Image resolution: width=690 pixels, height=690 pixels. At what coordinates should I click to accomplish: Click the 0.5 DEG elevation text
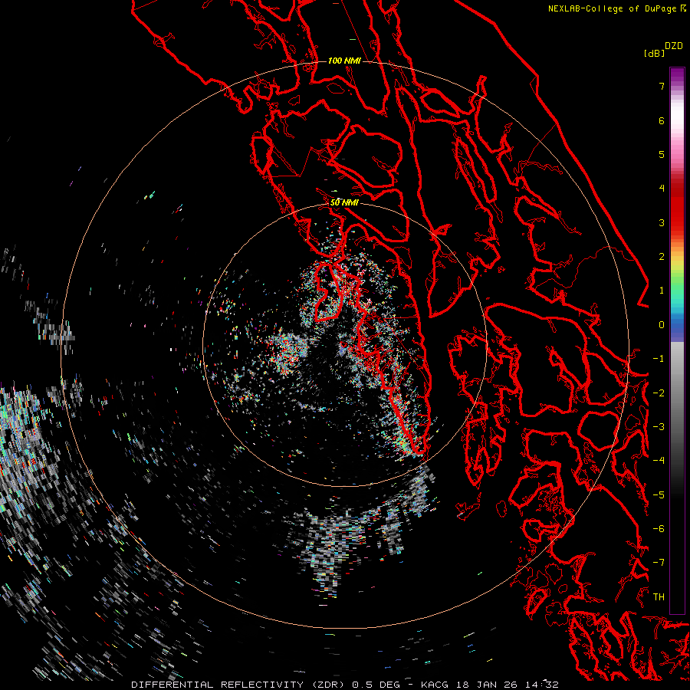pos(376,685)
